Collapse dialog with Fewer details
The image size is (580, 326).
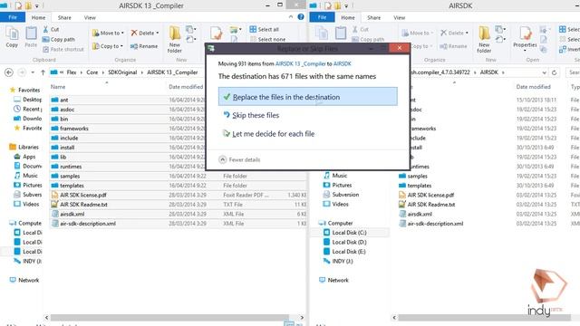239,159
